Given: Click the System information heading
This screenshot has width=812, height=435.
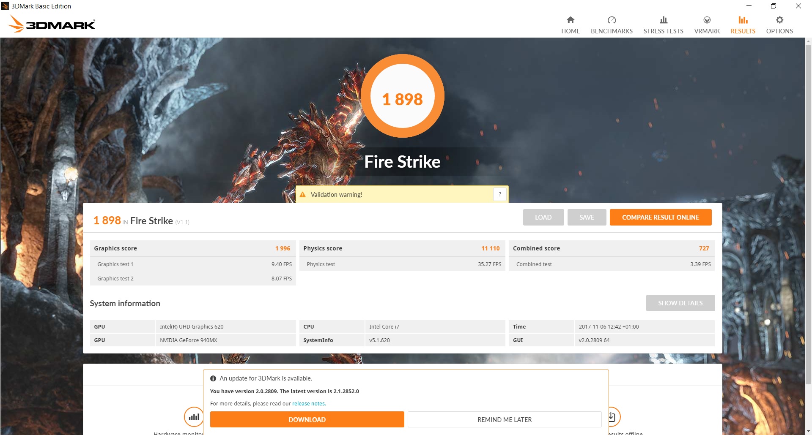Looking at the screenshot, I should coord(125,304).
